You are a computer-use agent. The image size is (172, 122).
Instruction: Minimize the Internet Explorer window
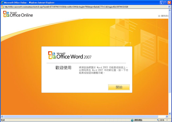pos(161,3)
